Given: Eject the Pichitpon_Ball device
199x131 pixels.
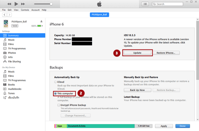Looking at the screenshot, I should [x=42, y=21].
